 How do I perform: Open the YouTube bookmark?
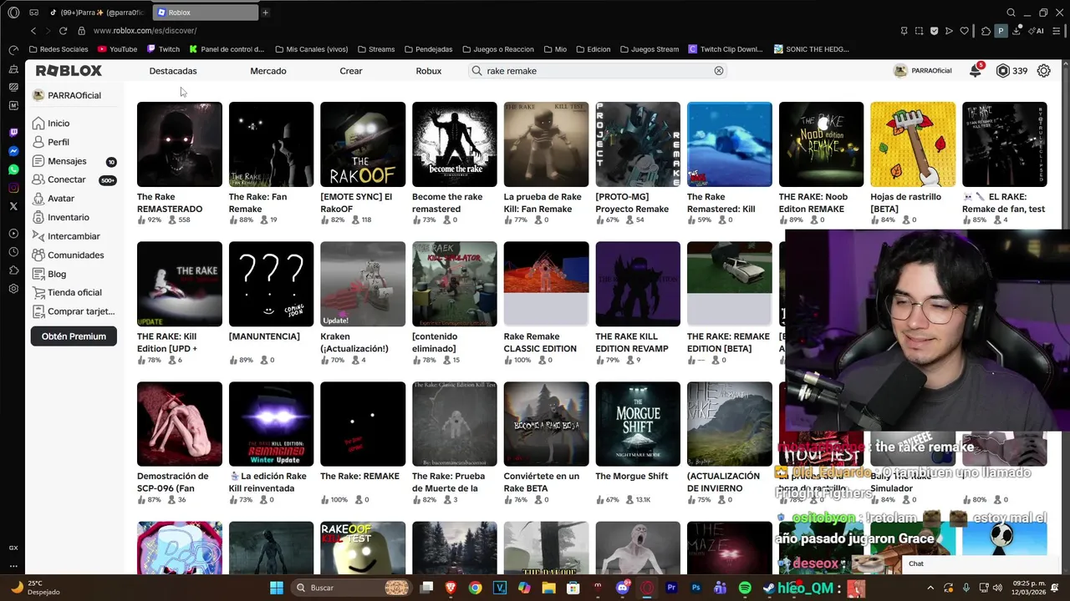tap(117, 49)
